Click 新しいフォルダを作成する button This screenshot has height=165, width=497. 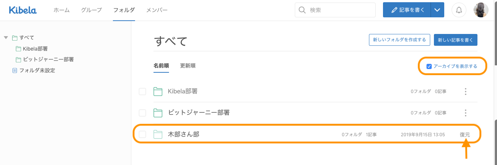click(399, 40)
